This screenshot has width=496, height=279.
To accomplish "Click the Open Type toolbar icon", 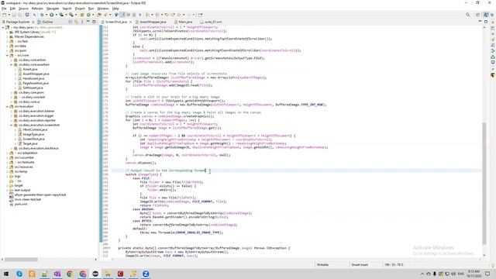I will pyautogui.click(x=99, y=15).
